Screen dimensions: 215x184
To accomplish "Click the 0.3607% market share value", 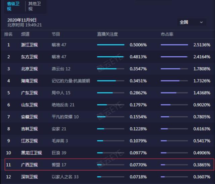I will pyautogui.click(x=202, y=177).
